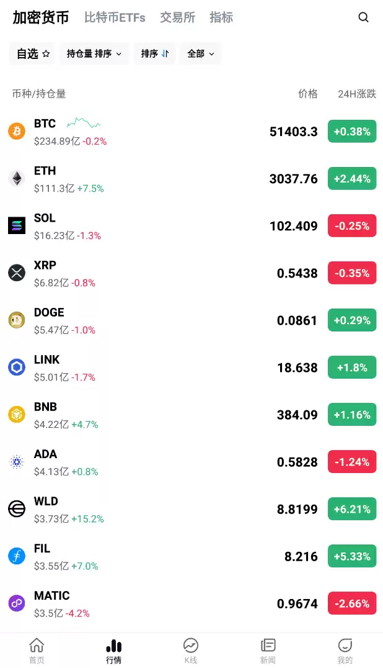Image resolution: width=383 pixels, height=668 pixels.
Task: Tap the Bitcoin coin icon
Action: (x=17, y=131)
